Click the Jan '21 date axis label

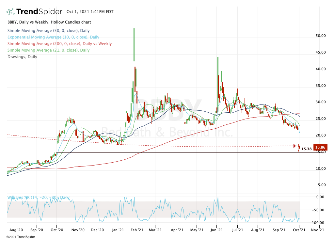pos(118,230)
